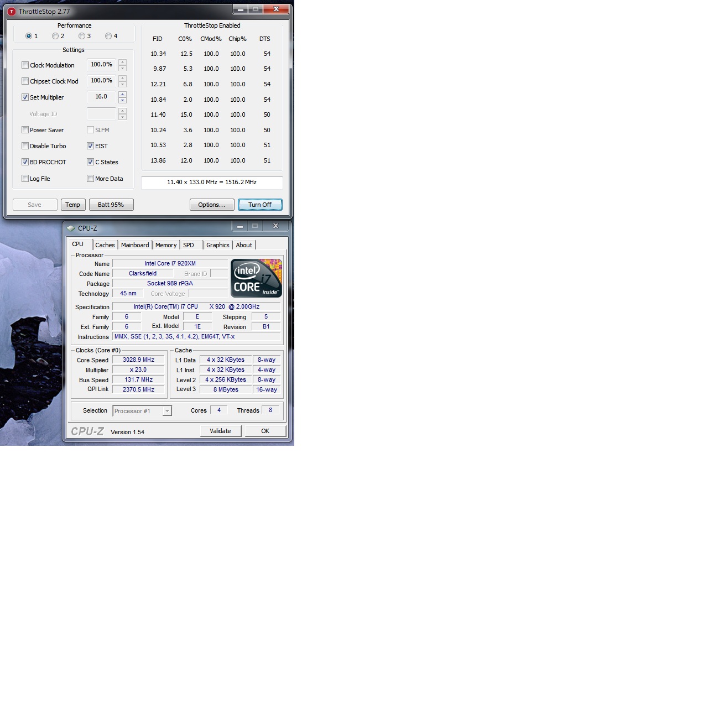708x708 pixels.
Task: Click the Socket 989 rPGA package value
Action: (x=170, y=284)
